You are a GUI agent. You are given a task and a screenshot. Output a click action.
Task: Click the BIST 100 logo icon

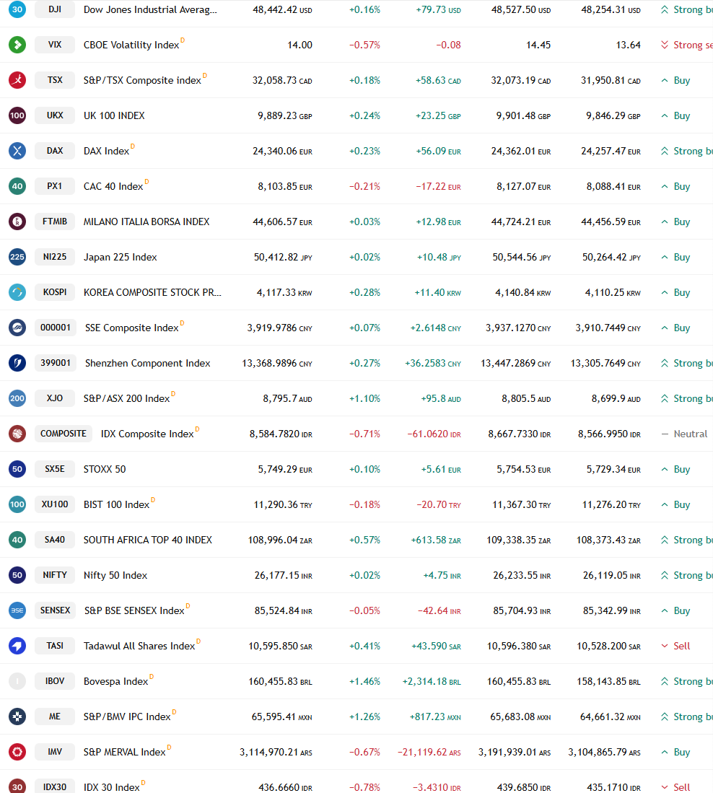(17, 504)
